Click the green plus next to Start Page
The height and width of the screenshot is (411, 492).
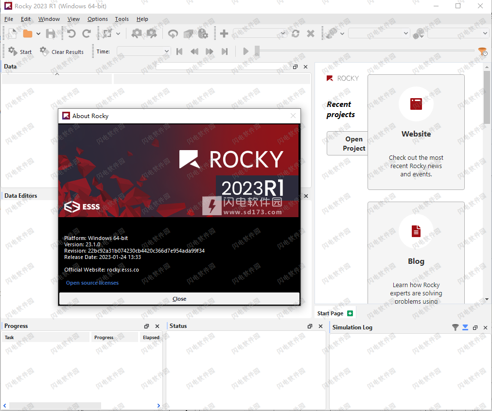point(350,313)
